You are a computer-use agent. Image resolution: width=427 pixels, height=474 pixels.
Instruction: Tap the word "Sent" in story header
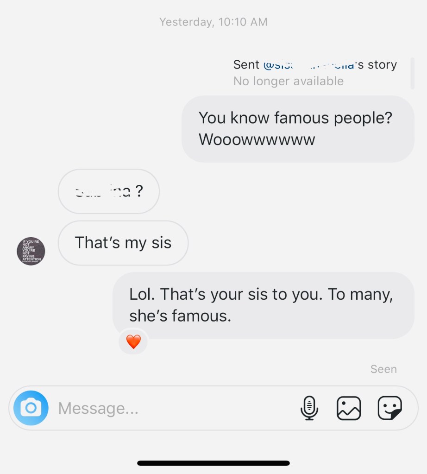(246, 65)
